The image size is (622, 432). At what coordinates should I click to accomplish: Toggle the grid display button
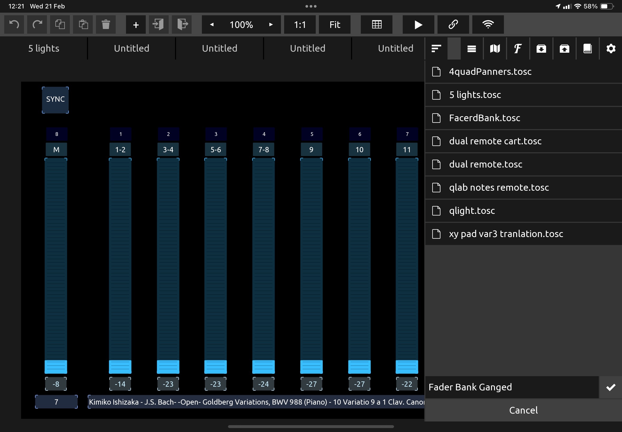pos(376,25)
